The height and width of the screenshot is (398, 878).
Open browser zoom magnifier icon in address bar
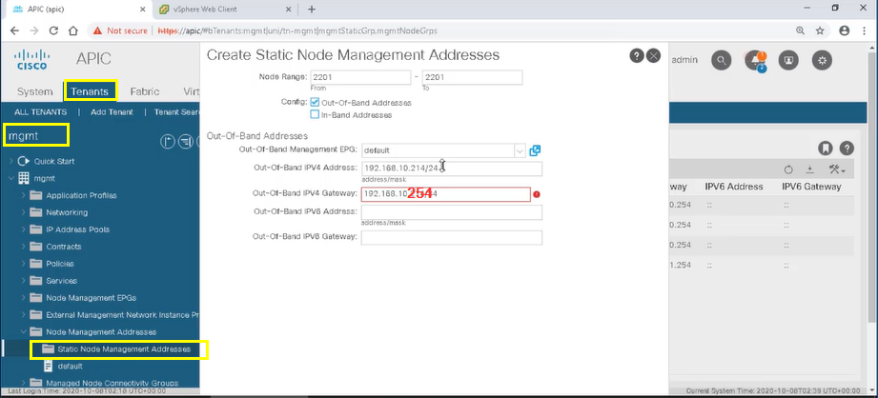[x=801, y=30]
